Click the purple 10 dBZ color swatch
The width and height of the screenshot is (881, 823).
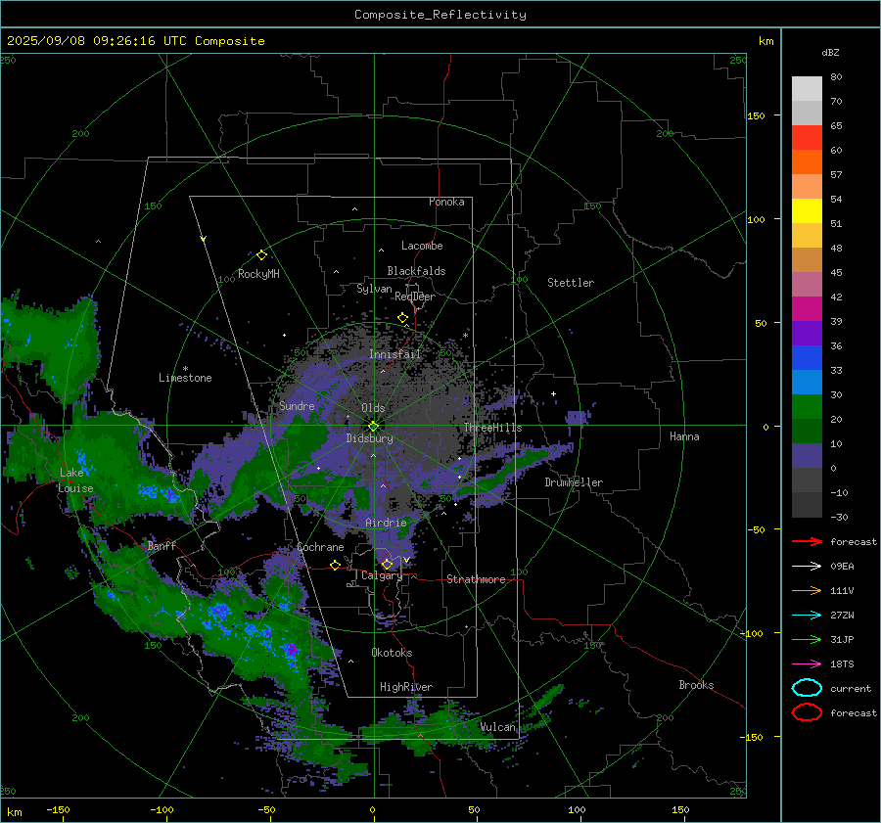pos(807,455)
